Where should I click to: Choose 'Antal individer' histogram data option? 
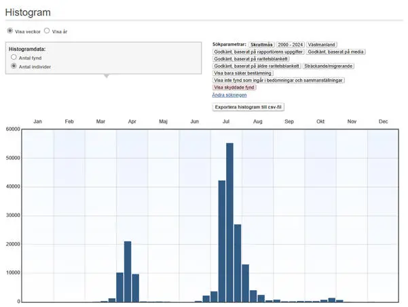coord(14,66)
